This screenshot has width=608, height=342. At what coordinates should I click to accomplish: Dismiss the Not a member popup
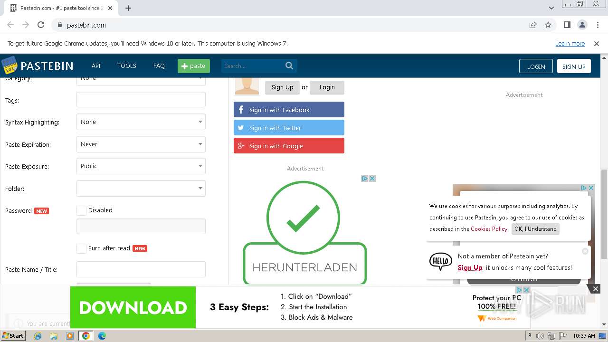click(x=585, y=251)
